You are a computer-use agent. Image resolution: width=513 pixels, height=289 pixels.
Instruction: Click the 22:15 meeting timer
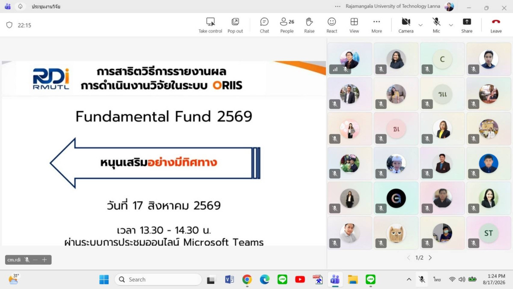coord(24,25)
